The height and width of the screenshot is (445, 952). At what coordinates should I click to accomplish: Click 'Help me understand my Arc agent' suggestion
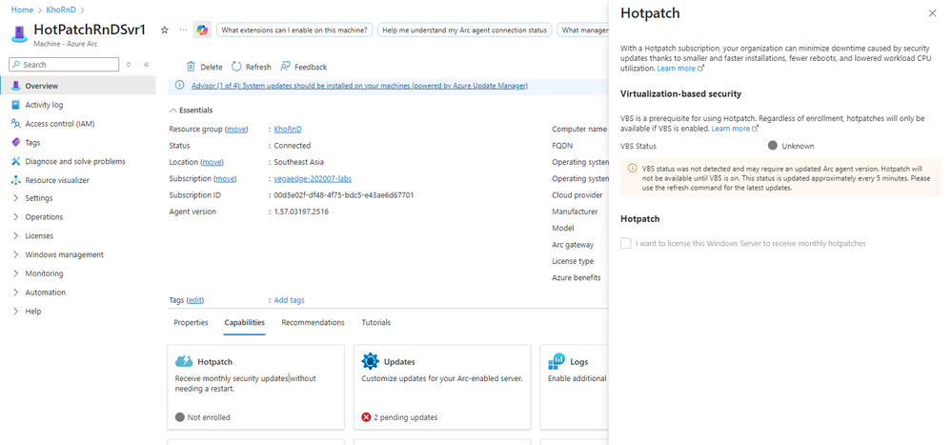click(x=464, y=30)
